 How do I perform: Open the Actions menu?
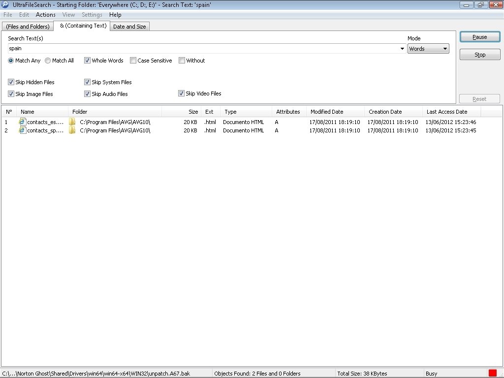point(46,15)
